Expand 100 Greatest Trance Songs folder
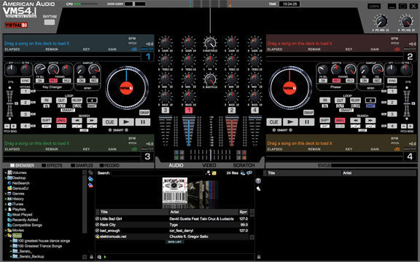The width and height of the screenshot is (420, 262). tap(11, 246)
